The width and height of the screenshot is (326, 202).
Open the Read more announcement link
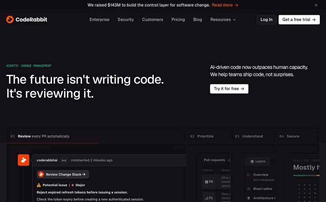(x=225, y=5)
